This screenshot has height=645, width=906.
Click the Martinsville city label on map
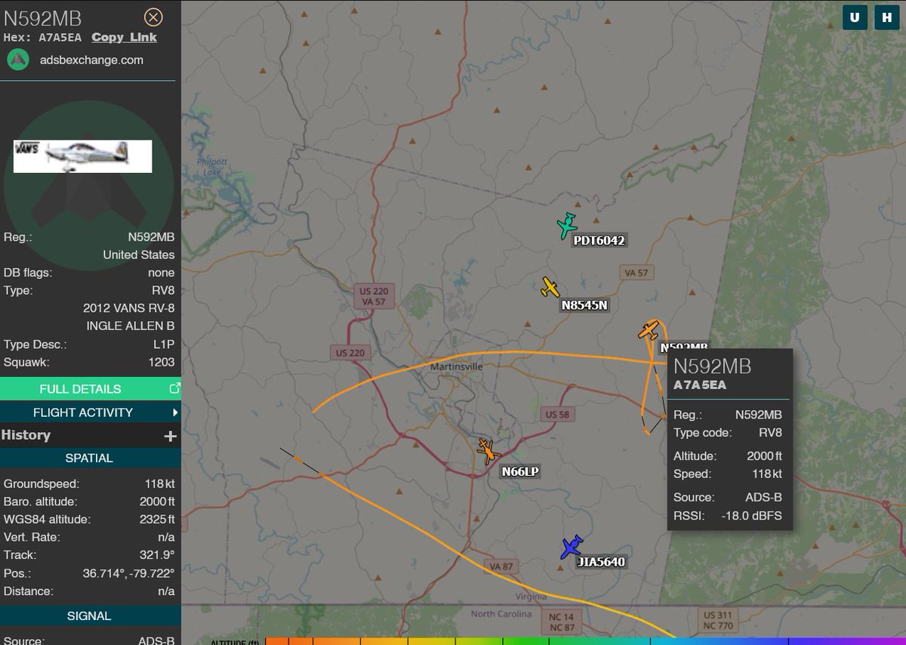(x=455, y=366)
